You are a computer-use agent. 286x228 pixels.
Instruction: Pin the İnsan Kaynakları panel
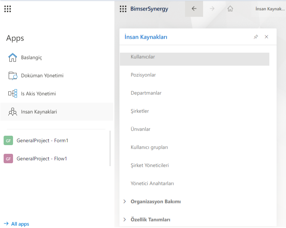tap(256, 37)
